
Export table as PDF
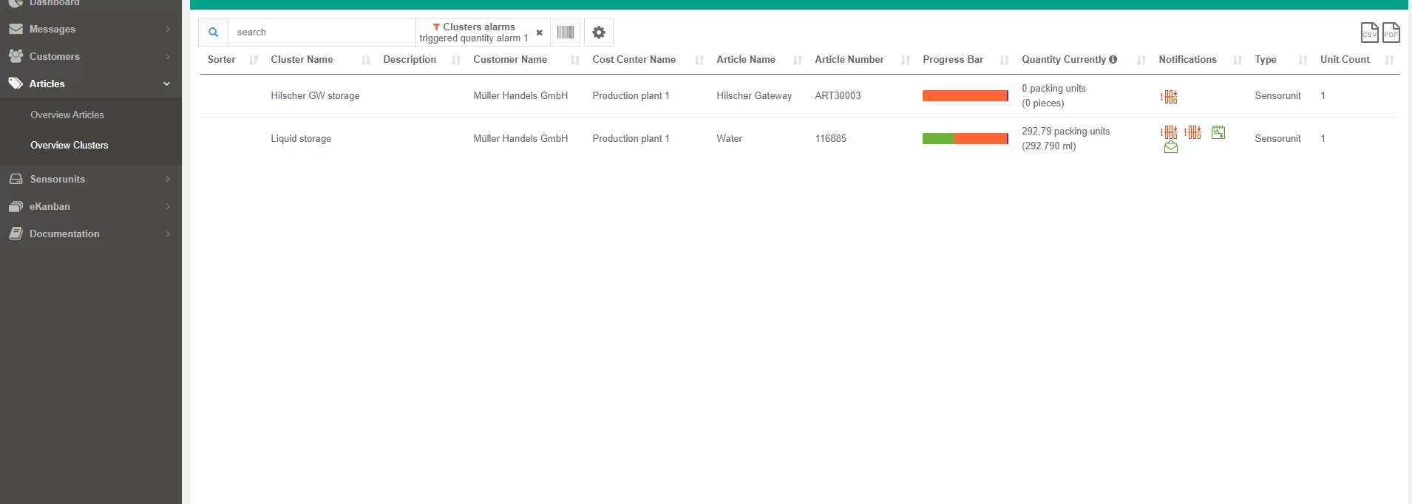click(x=1391, y=33)
